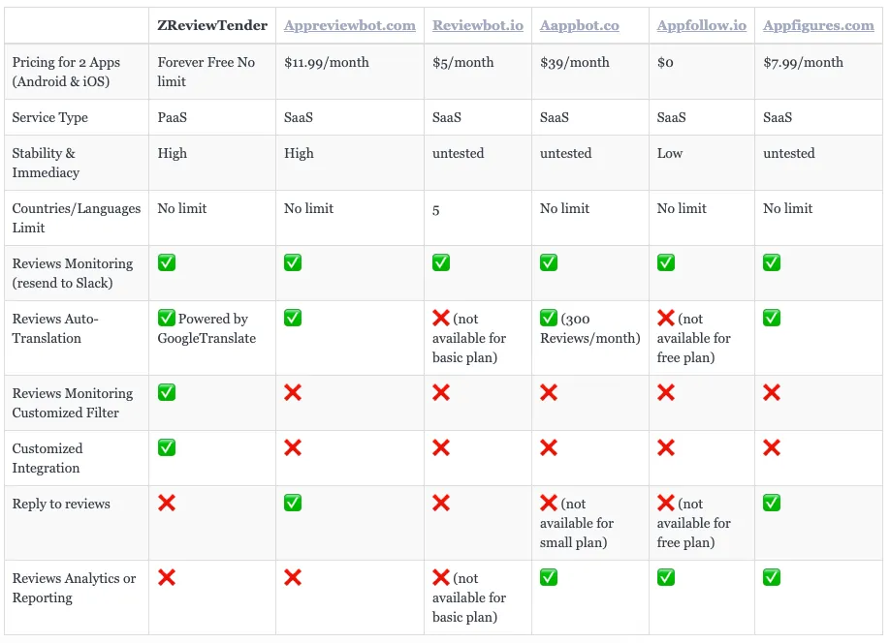Click ZReviewTender's Customized Integration green checkmark
This screenshot has width=890, height=643.
(167, 447)
